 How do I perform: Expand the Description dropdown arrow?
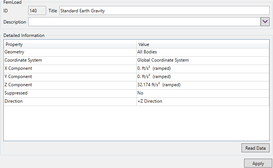(265, 22)
